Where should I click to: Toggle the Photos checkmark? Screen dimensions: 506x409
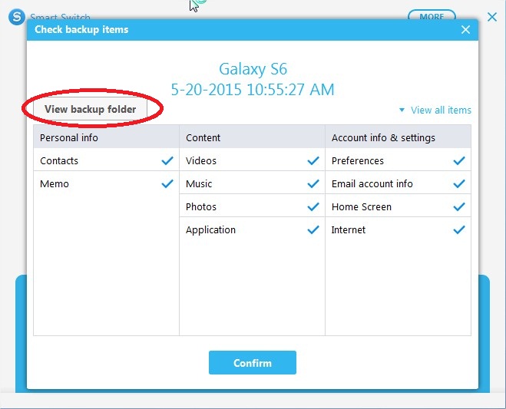click(313, 206)
